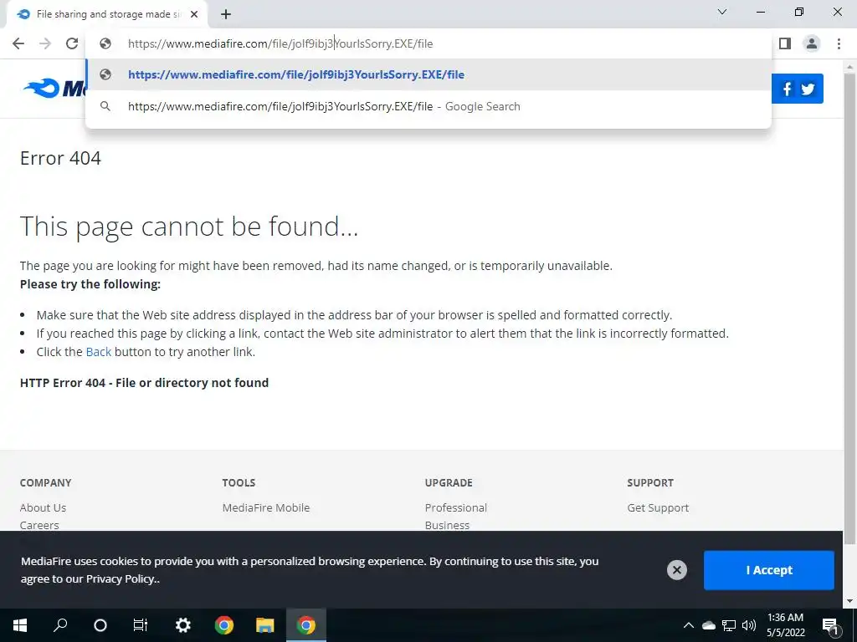Open the volume speaker tray icon
Viewport: 857px width, 642px height.
[749, 625]
